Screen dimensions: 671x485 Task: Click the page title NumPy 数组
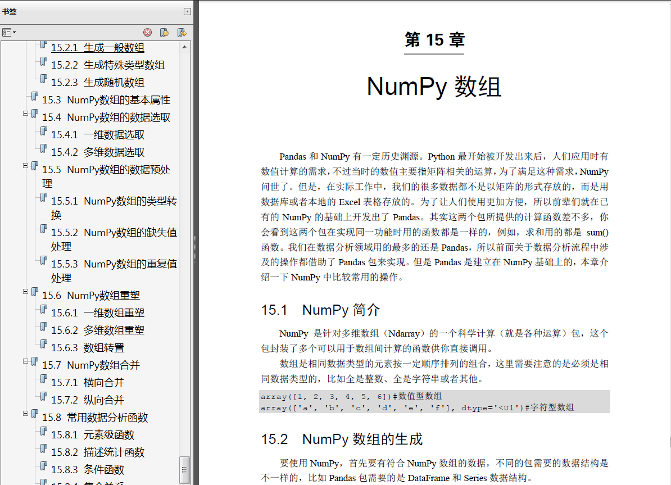click(x=434, y=87)
